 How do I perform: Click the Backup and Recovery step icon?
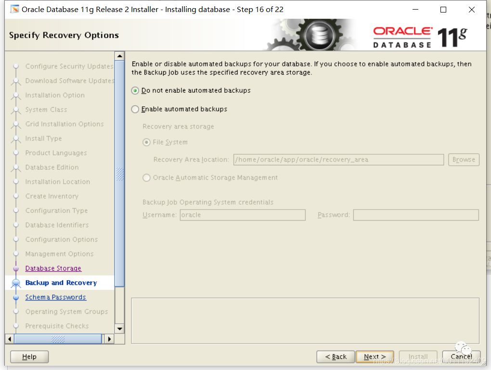16,283
